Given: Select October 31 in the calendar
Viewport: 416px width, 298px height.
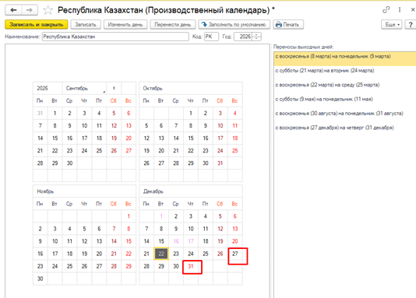Looking at the screenshot, I should 220,163.
